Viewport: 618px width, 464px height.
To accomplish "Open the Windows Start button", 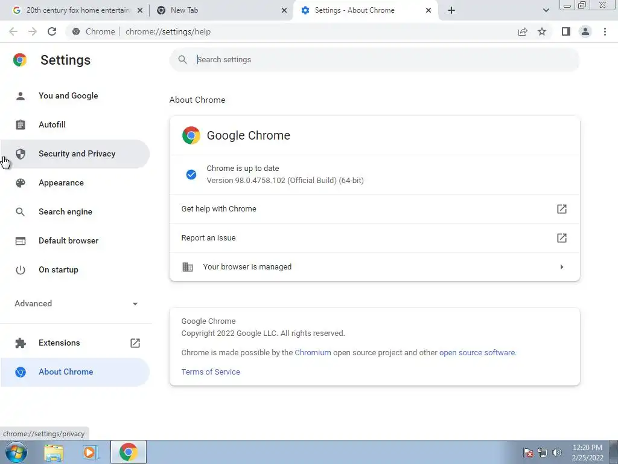I will pos(16,452).
